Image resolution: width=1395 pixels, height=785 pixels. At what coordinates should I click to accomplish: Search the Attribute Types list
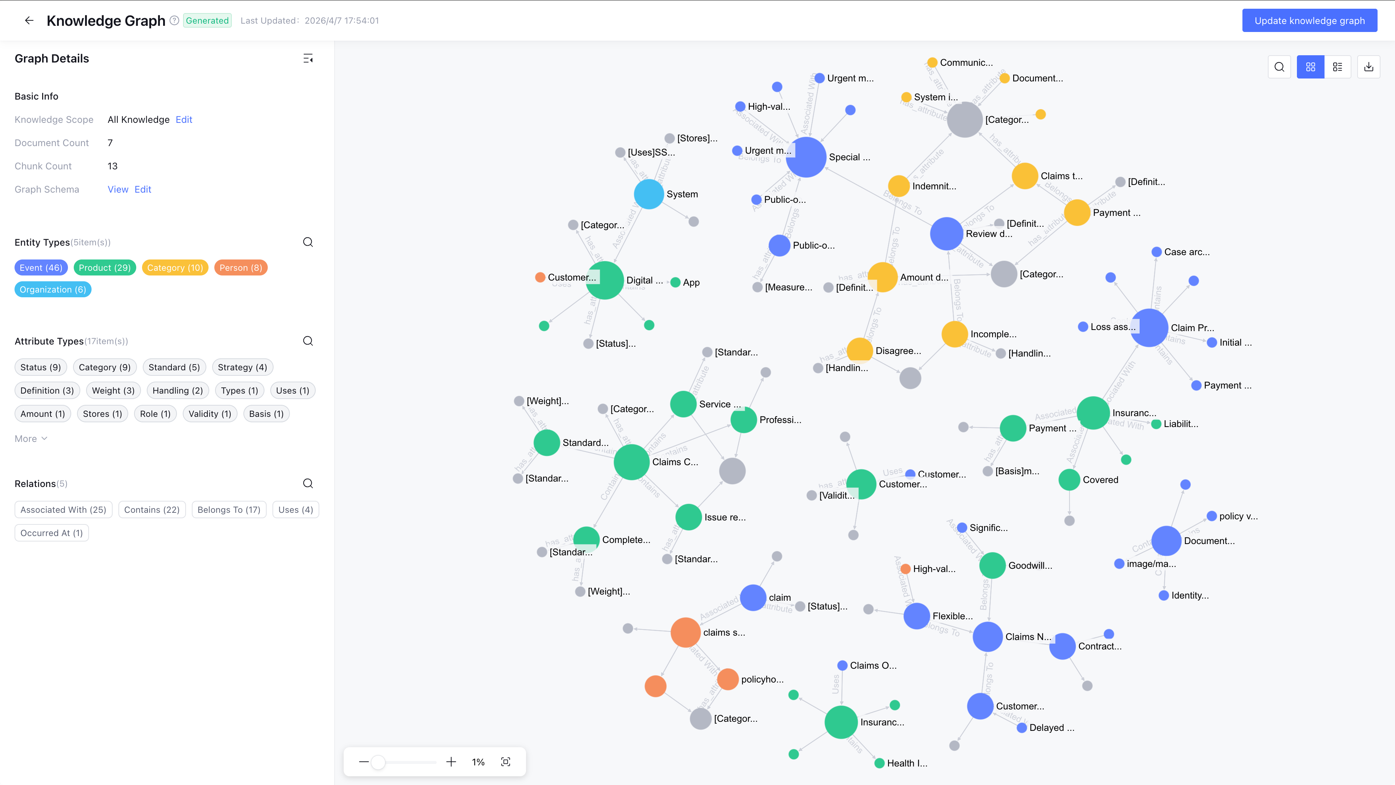tap(308, 341)
